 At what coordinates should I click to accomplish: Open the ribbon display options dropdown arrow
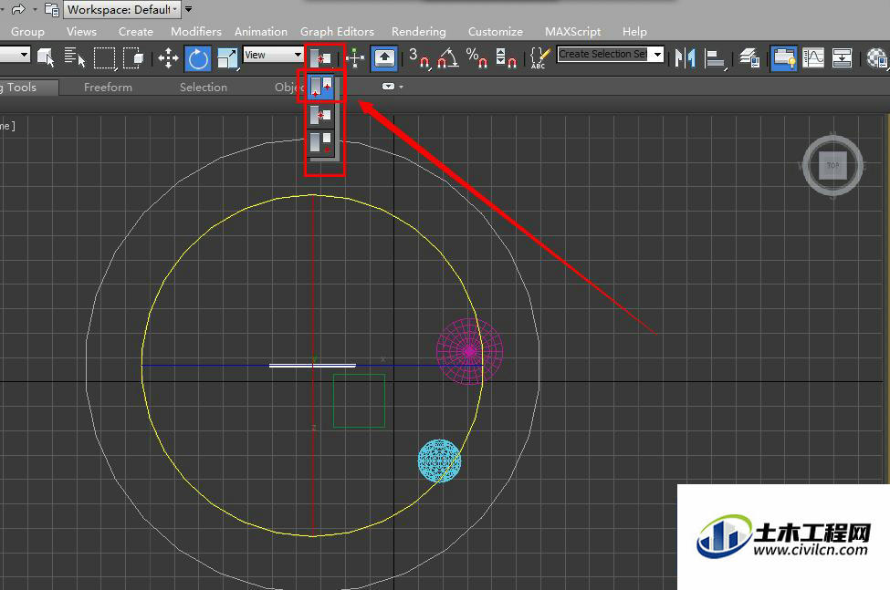click(402, 87)
